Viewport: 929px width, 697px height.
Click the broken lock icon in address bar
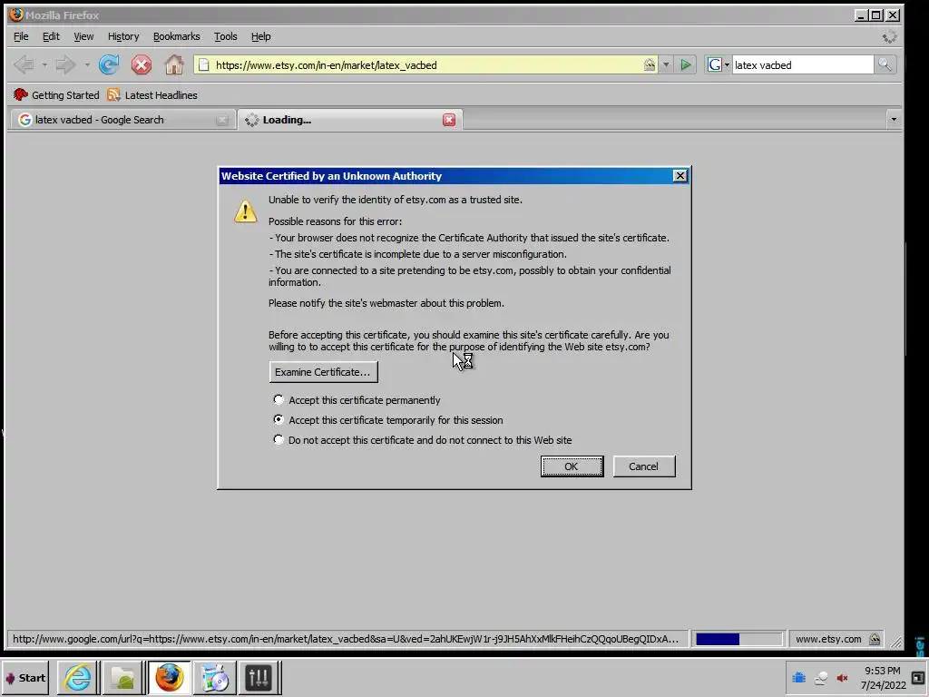[x=650, y=64]
